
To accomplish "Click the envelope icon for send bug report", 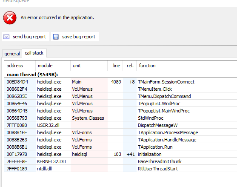I will [x=6, y=37].
